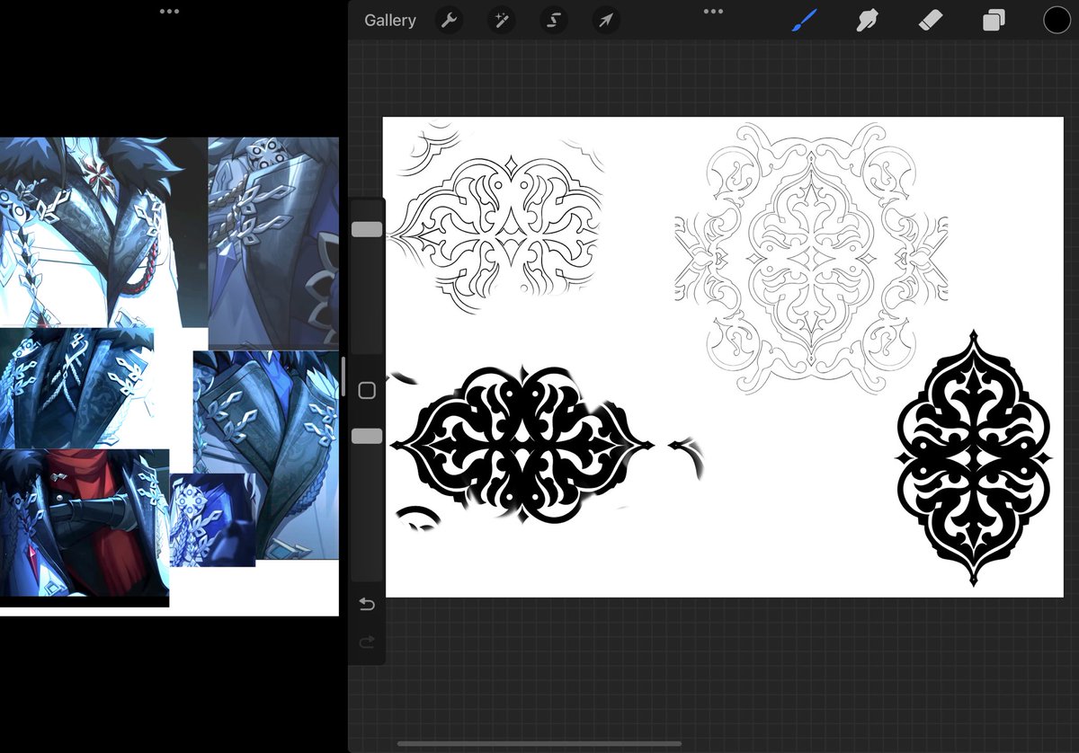Activate the Transform arrow tool
Screen dimensions: 1079x753
pyautogui.click(x=607, y=20)
